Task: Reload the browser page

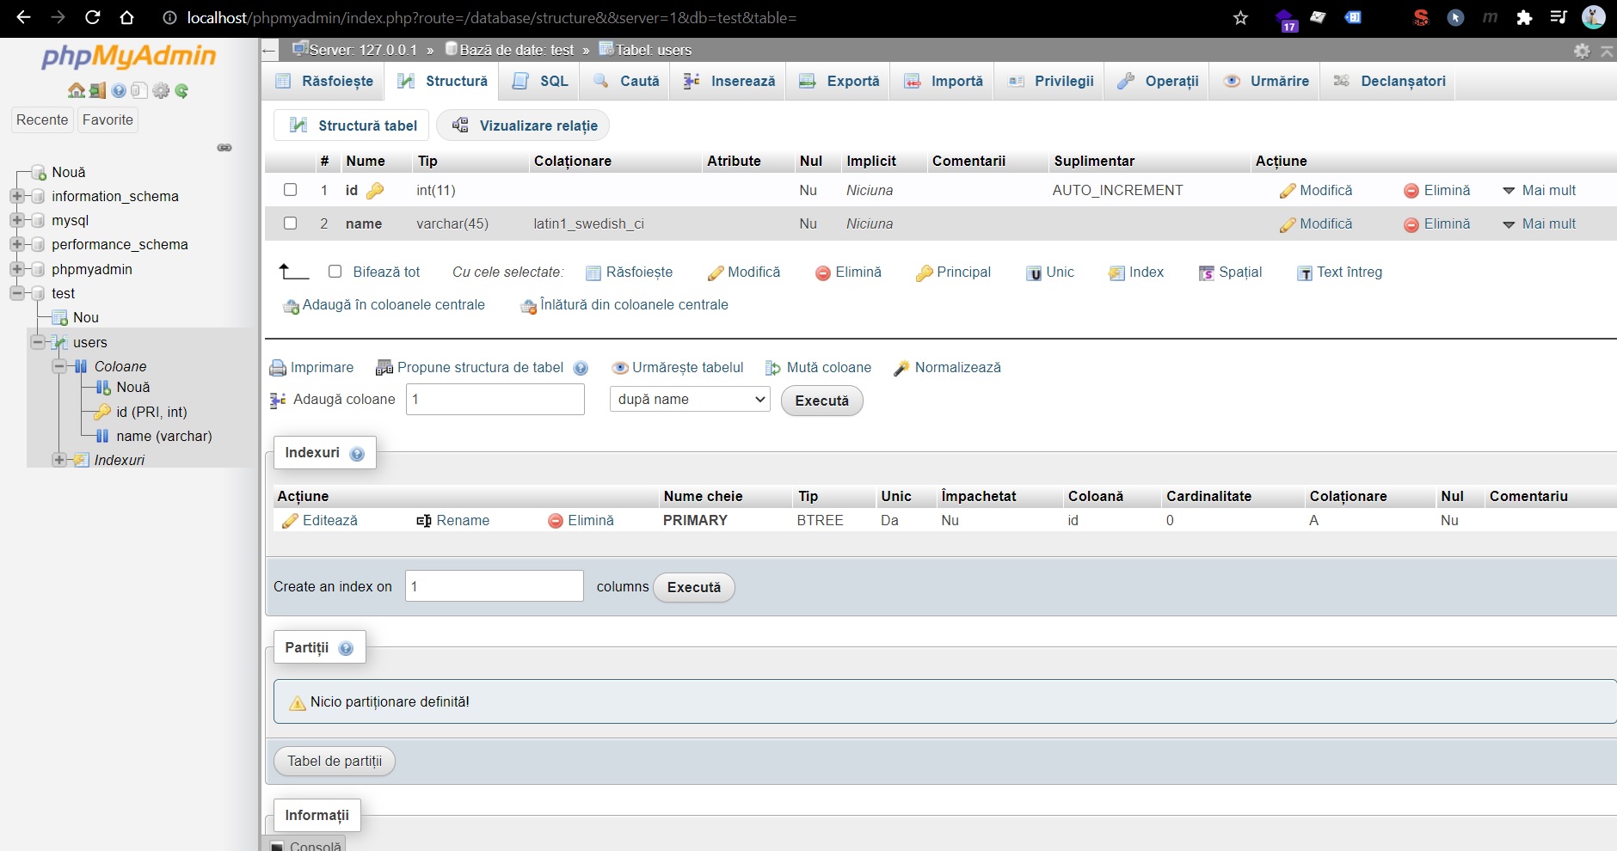Action: click(x=93, y=17)
